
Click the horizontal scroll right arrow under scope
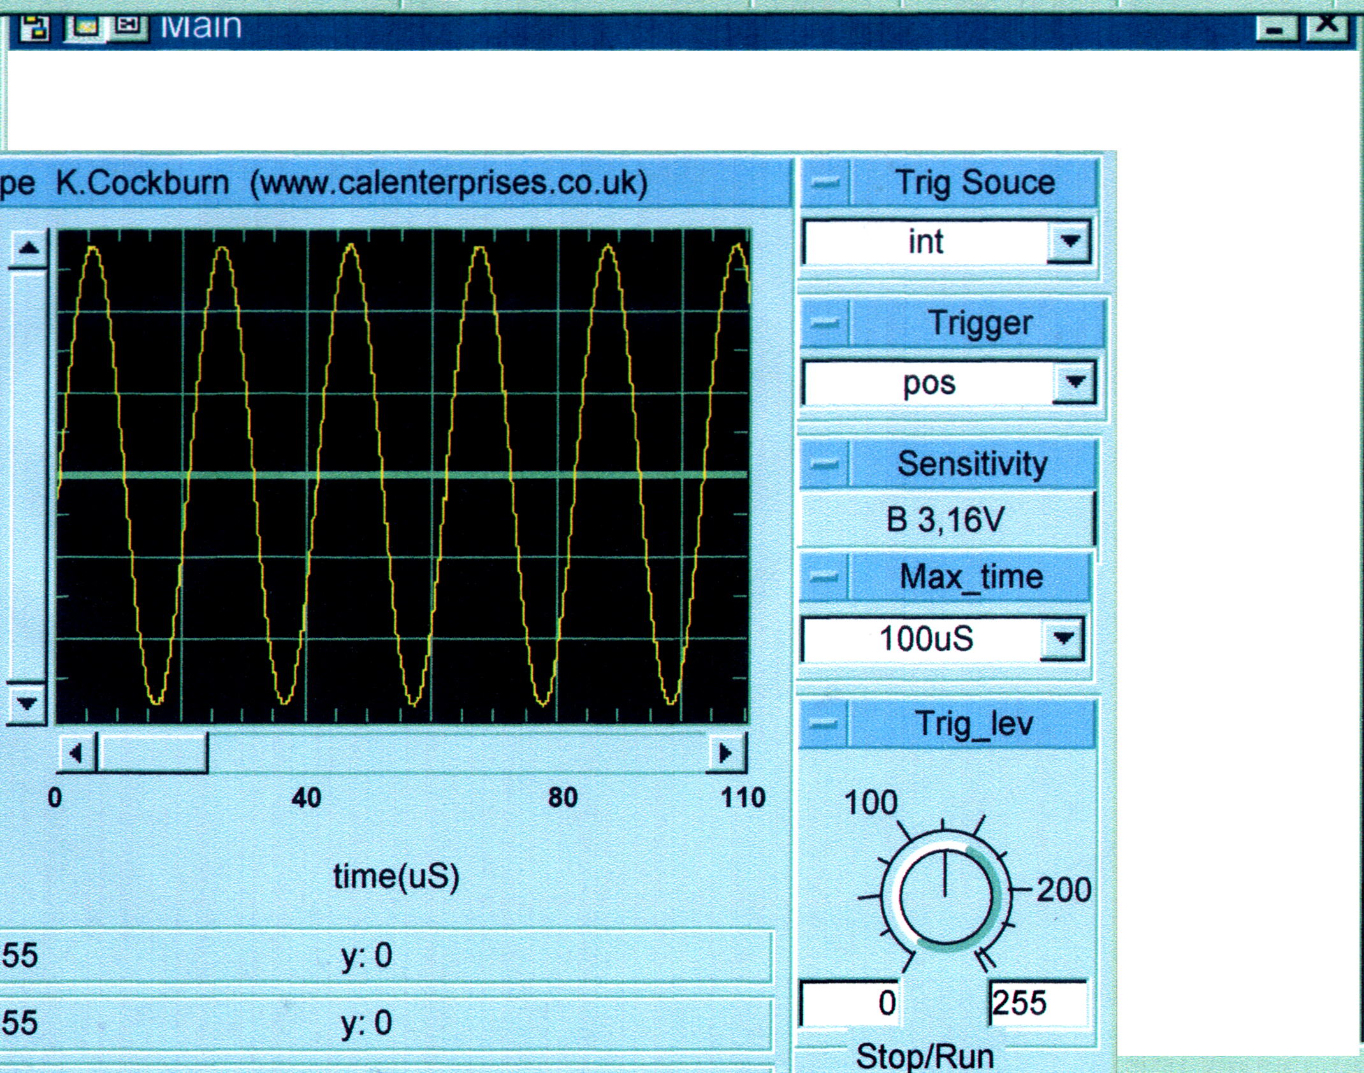726,754
